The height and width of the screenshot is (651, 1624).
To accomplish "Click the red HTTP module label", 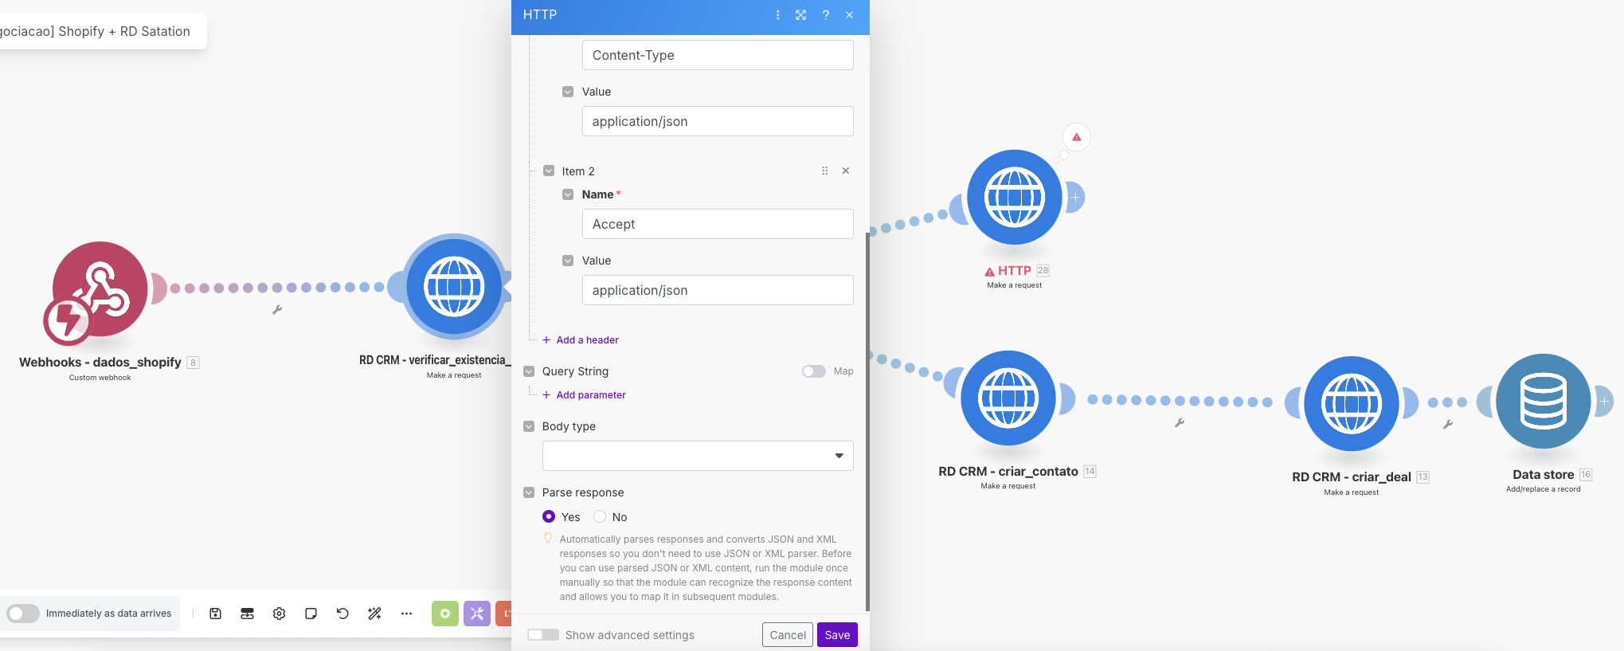I will click(1014, 271).
